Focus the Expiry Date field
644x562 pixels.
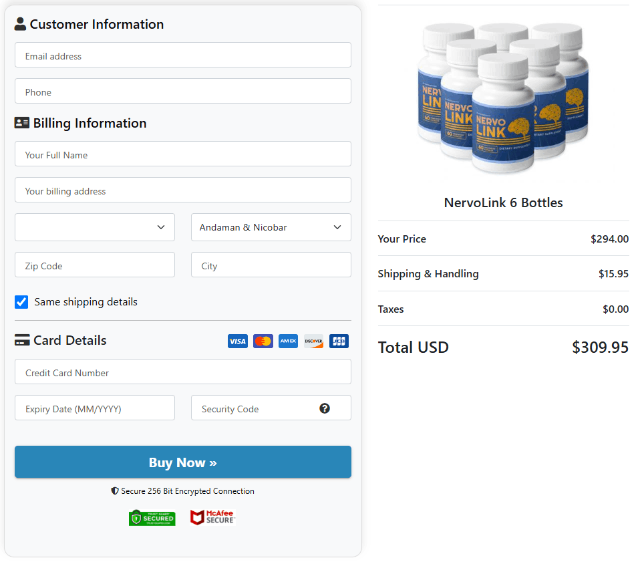tap(95, 408)
